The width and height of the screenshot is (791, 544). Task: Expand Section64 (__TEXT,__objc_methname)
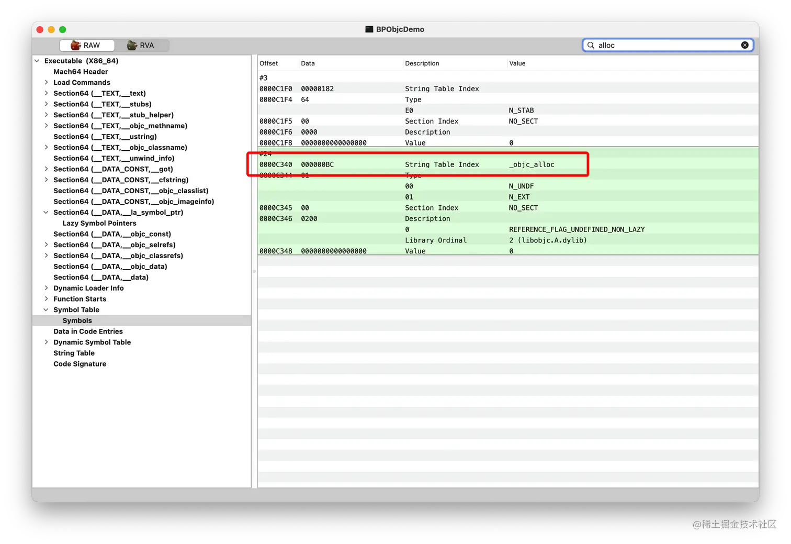click(46, 126)
